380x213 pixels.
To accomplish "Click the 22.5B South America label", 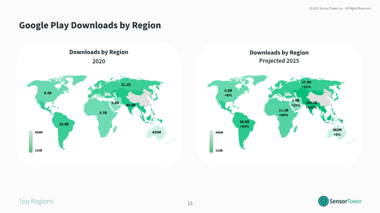I will coord(64,124).
